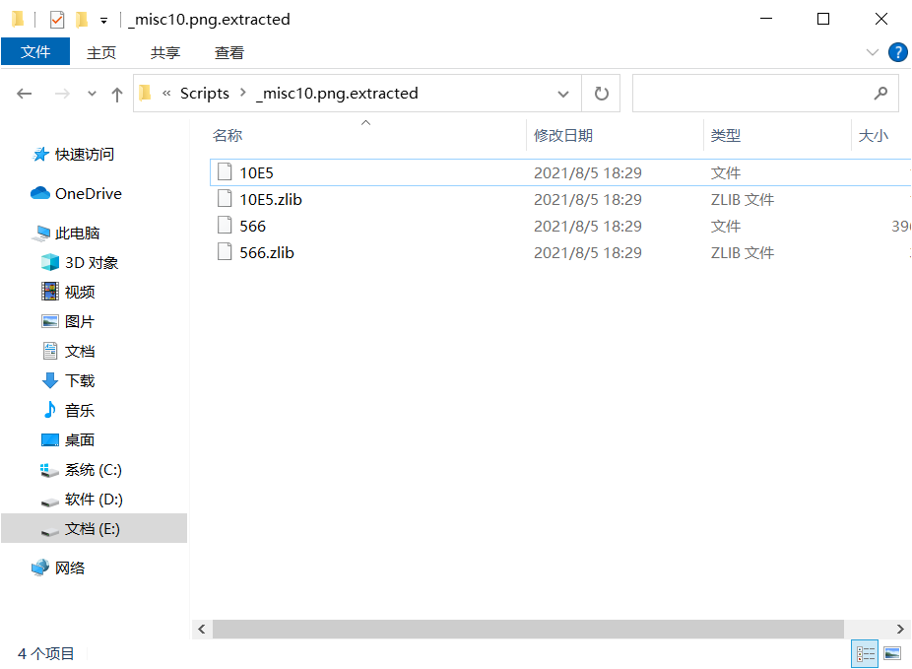The image size is (912, 669).
Task: Select the 10E5.zlib file icon
Action: pos(226,198)
